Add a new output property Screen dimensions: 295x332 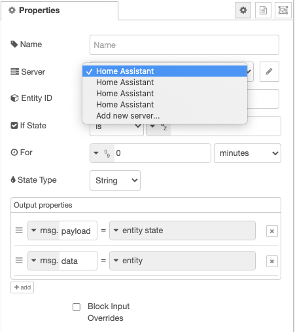[22, 287]
